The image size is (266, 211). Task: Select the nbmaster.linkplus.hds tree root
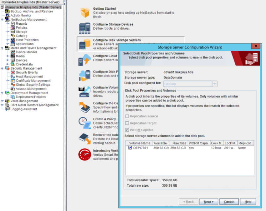point(33,7)
